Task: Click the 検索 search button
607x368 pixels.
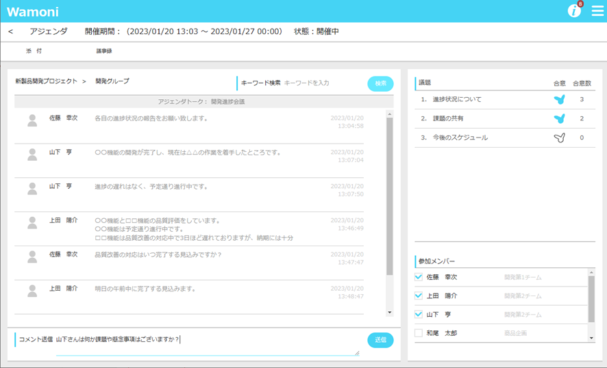Action: (x=380, y=83)
